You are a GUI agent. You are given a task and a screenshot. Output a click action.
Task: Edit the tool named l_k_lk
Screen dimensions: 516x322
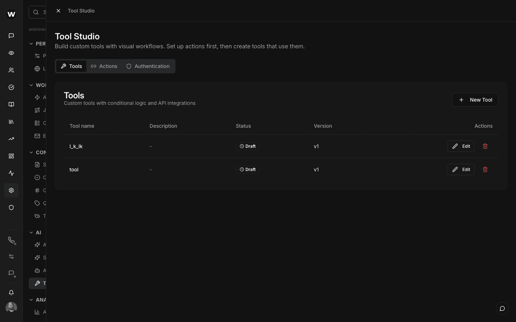461,146
